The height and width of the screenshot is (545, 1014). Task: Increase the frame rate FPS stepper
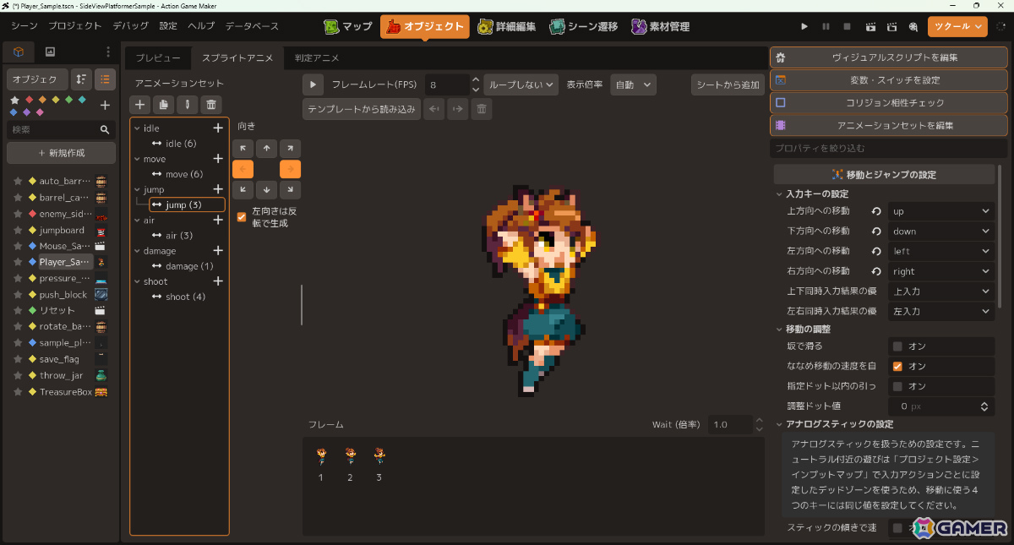point(475,79)
